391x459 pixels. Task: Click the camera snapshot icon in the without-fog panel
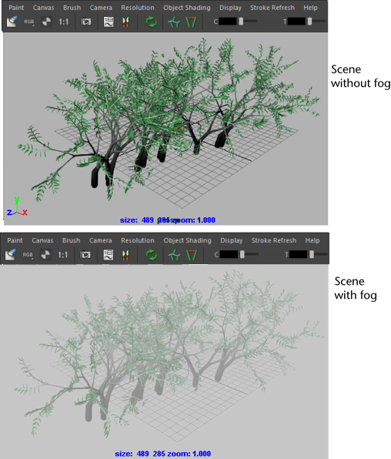[x=85, y=22]
